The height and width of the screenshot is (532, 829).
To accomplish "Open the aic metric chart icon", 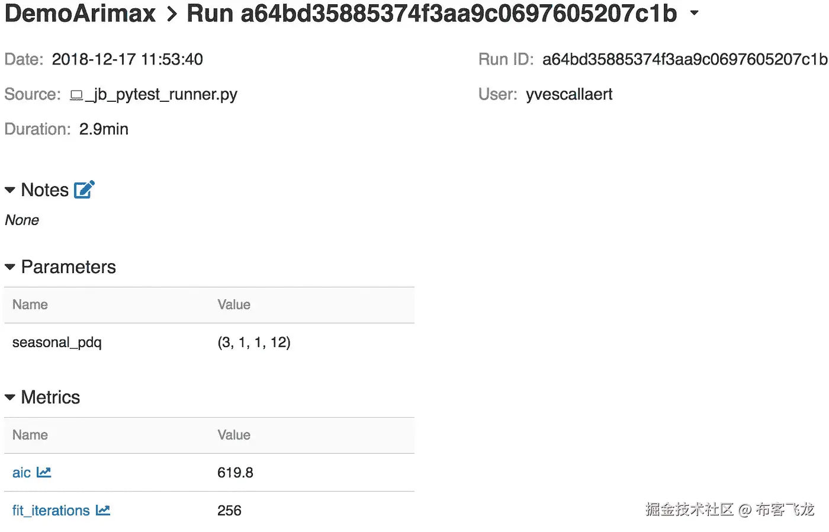I will pyautogui.click(x=44, y=472).
